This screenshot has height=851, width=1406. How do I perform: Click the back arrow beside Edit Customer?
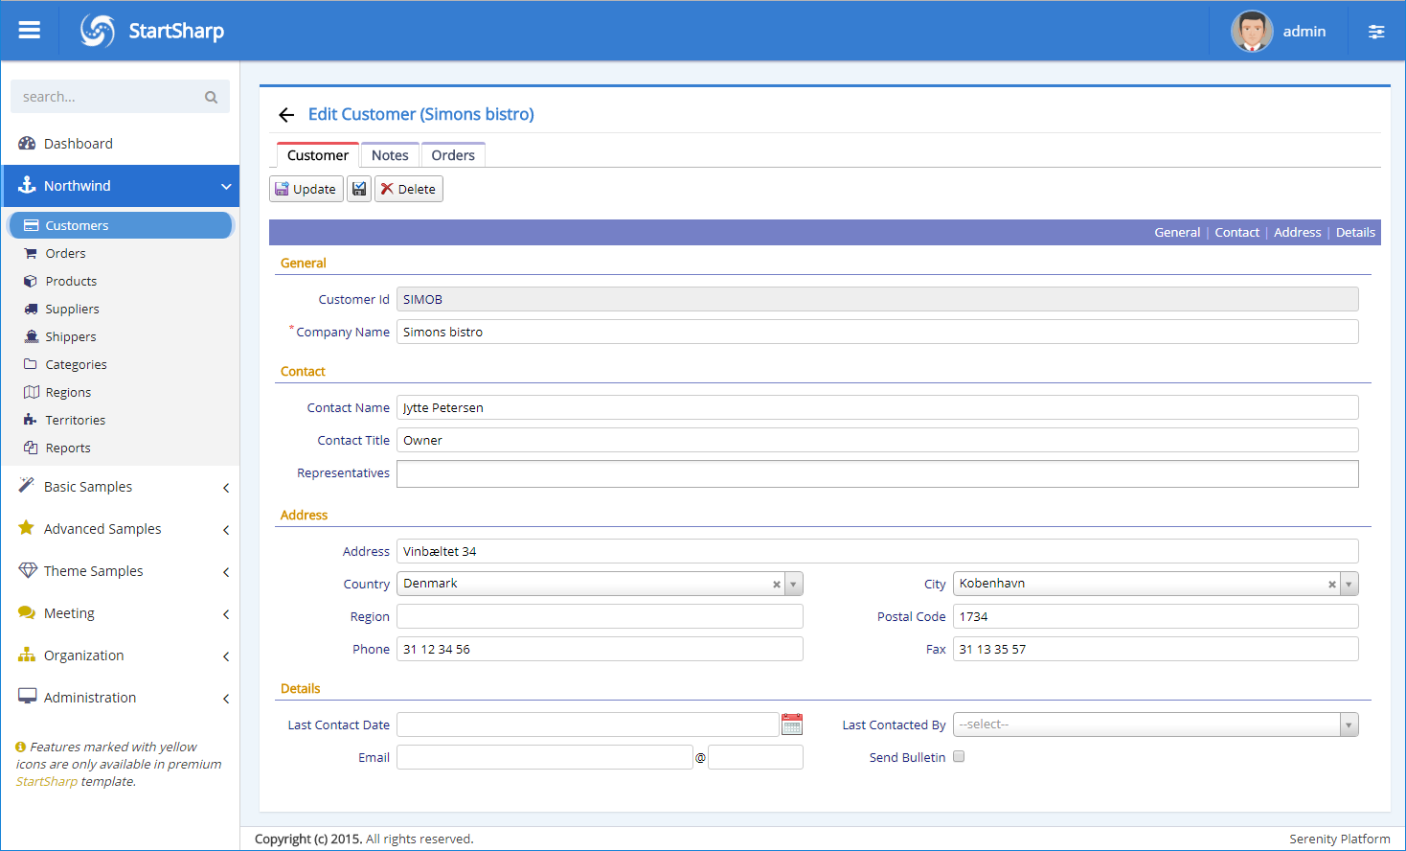tap(286, 115)
